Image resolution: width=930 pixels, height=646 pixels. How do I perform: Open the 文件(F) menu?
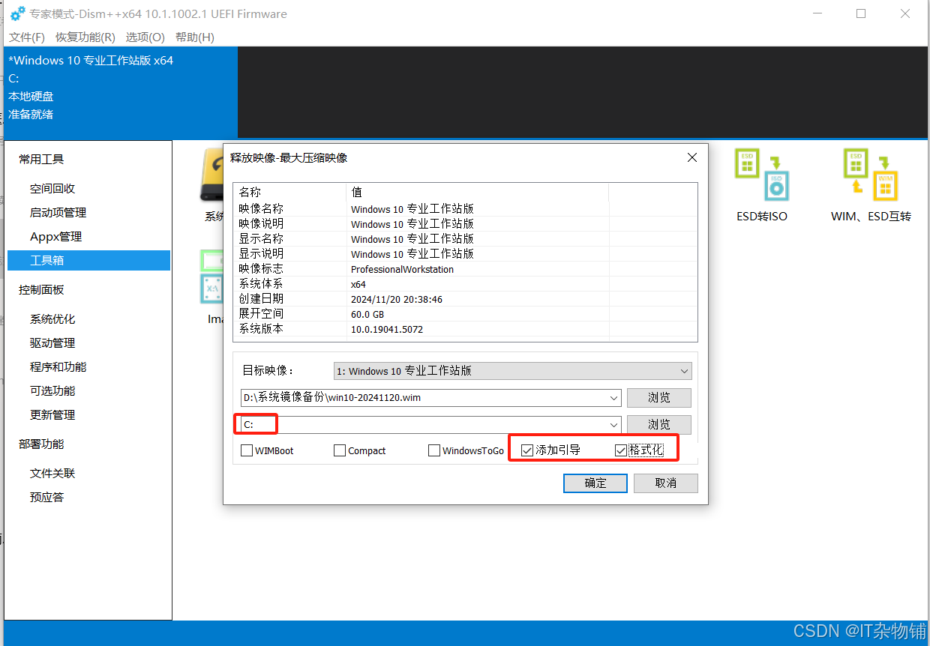[x=27, y=37]
